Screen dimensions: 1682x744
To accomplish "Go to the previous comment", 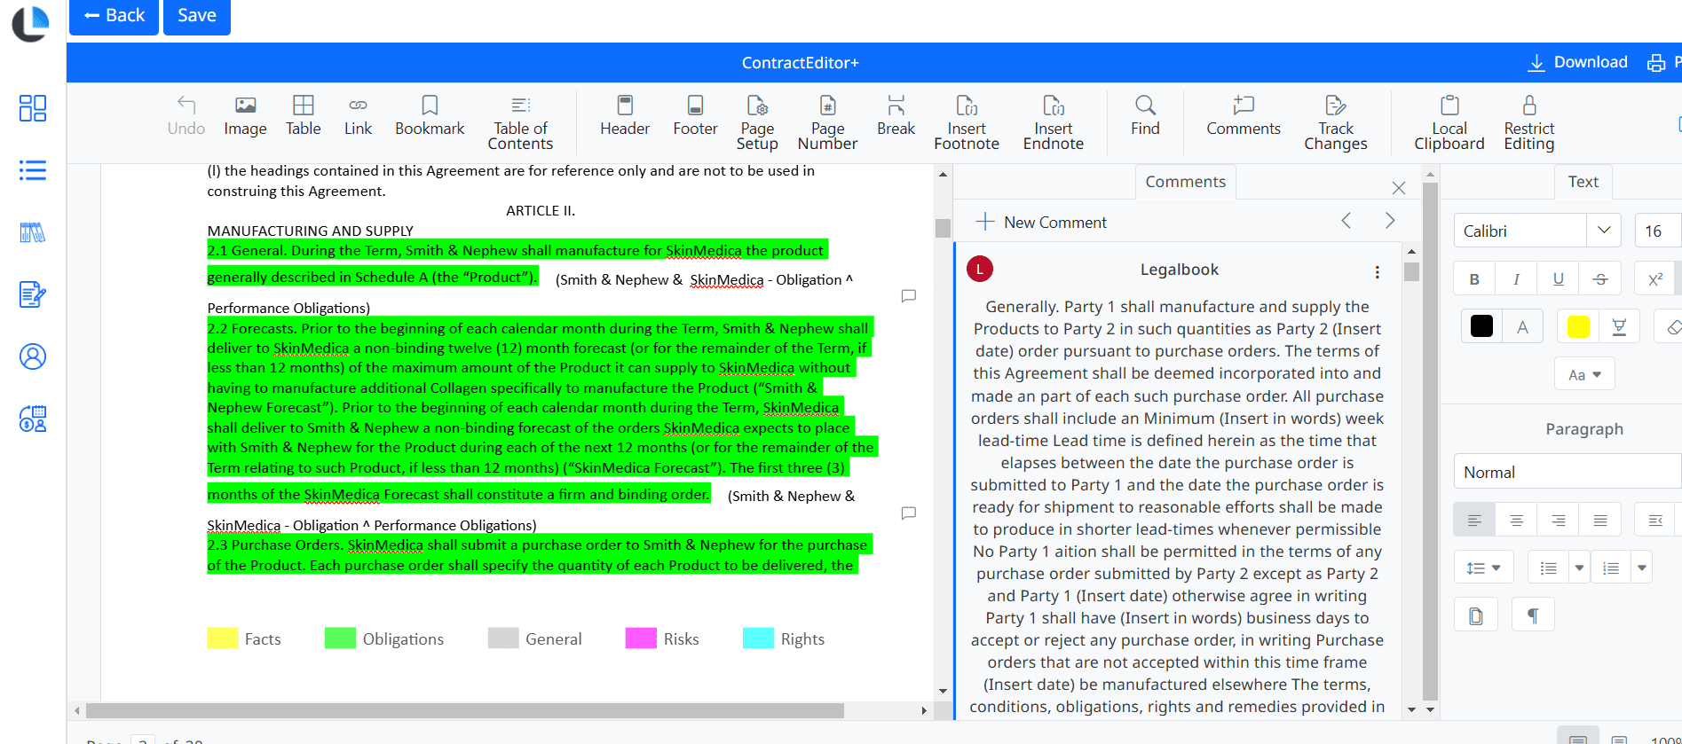I will click(1346, 221).
